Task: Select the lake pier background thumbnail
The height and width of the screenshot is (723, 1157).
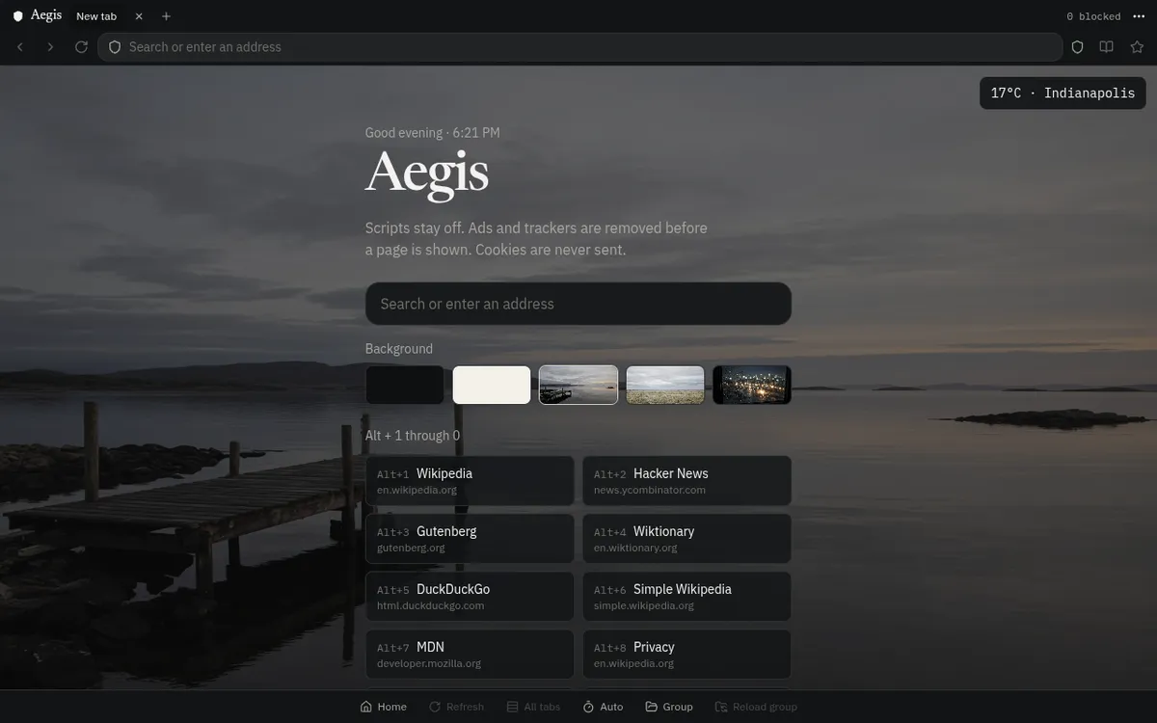Action: 578,385
